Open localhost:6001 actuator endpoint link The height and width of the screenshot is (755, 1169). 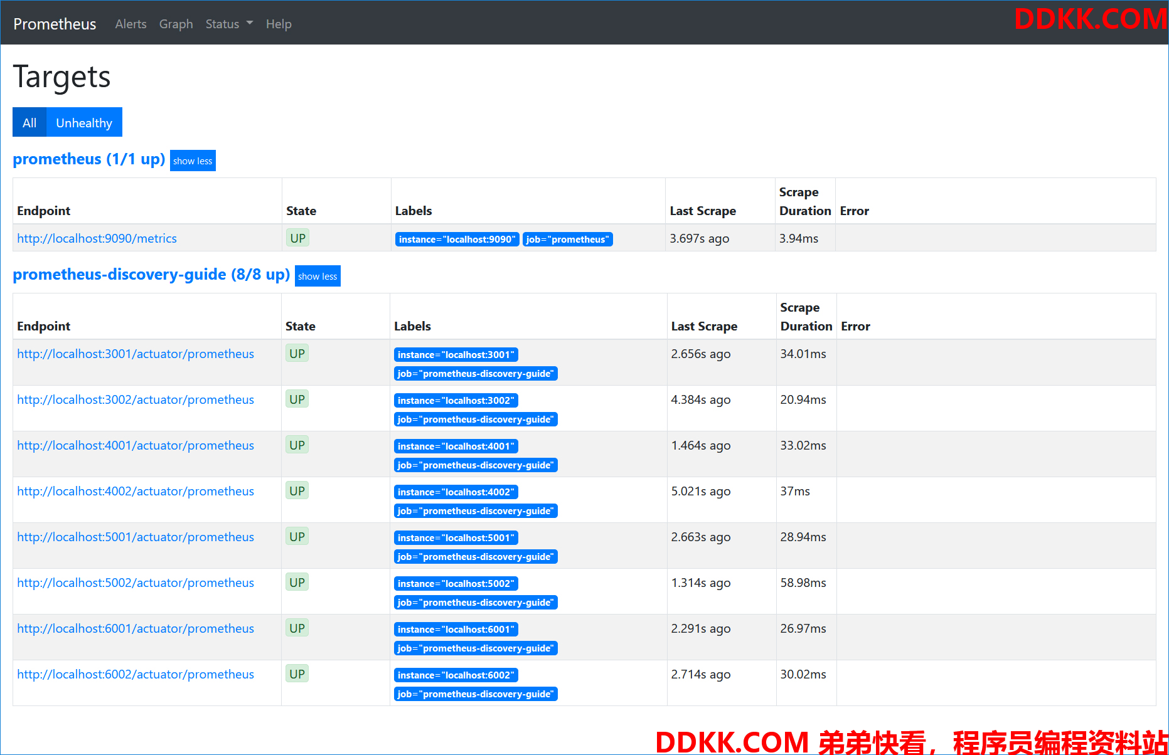pos(136,628)
